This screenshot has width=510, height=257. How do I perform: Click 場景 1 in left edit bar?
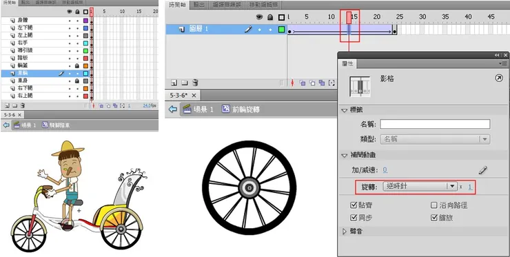point(25,125)
